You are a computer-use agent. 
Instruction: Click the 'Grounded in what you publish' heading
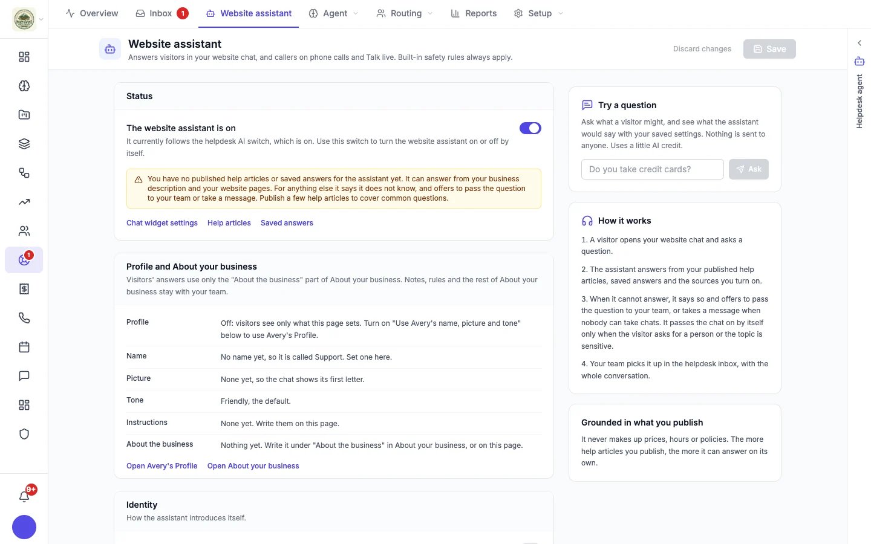(642, 423)
